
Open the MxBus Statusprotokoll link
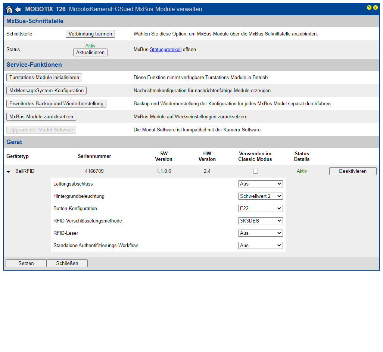coord(165,50)
